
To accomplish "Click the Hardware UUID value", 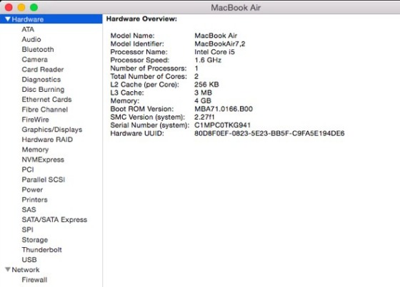I will pos(269,133).
